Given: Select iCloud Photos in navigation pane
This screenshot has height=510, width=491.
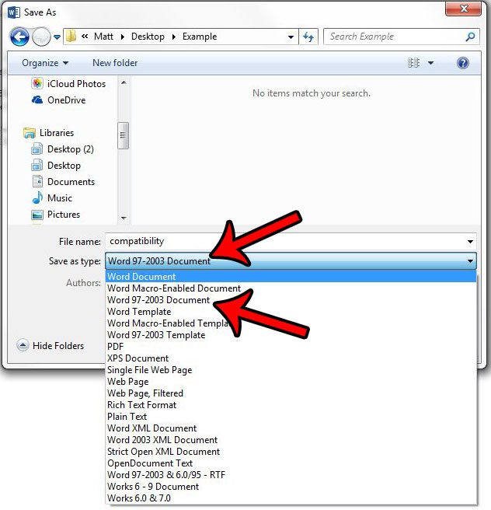Looking at the screenshot, I should pos(76,84).
